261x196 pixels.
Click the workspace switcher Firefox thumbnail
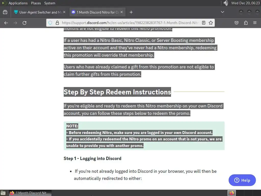231,193
